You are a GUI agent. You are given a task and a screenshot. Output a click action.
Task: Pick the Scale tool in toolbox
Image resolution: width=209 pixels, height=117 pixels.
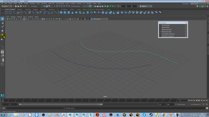point(2,39)
